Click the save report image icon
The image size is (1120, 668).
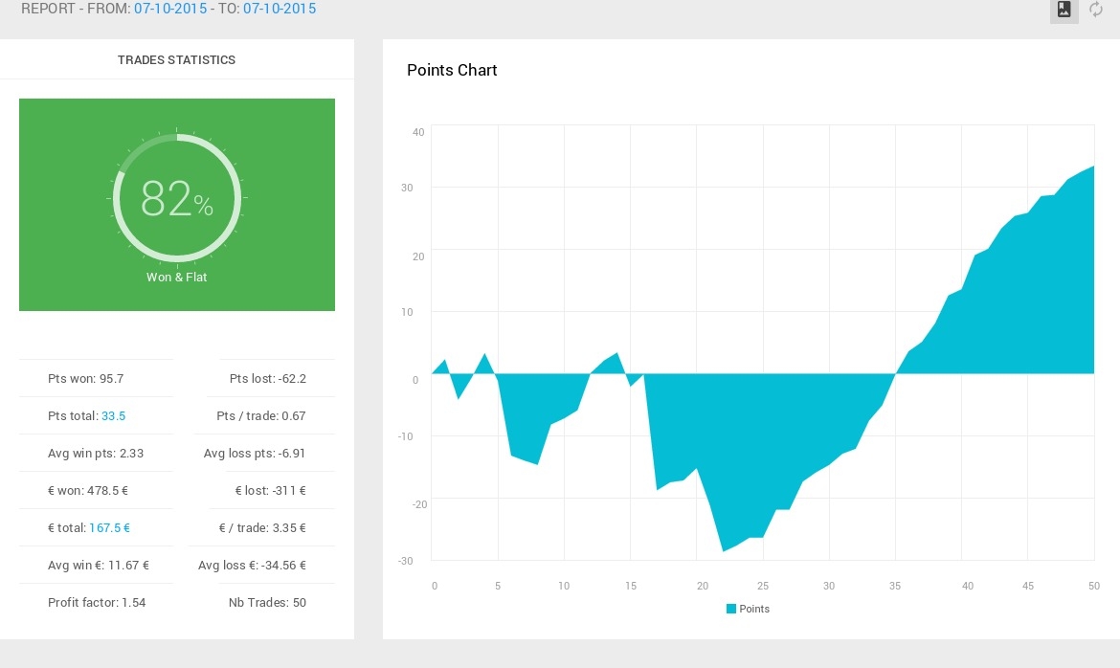coord(1064,10)
